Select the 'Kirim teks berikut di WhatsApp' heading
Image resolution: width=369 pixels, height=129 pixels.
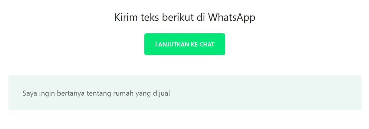pyautogui.click(x=185, y=18)
